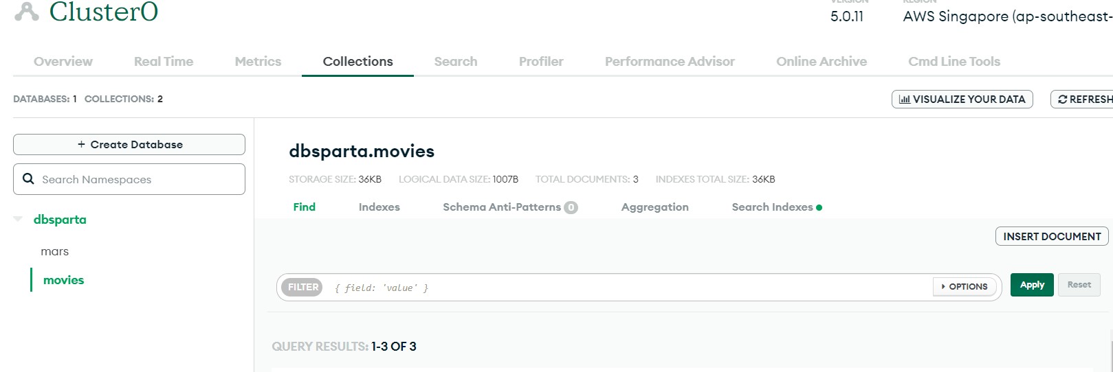This screenshot has width=1113, height=372.
Task: Click the TOTAL DOCUMENTS: 3 stat
Action: pyautogui.click(x=587, y=179)
